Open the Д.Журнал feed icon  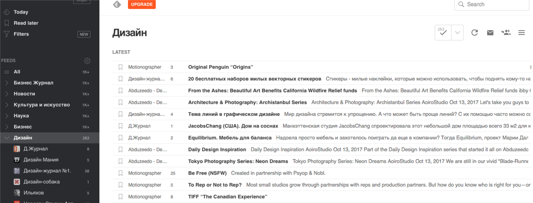[x=17, y=149]
